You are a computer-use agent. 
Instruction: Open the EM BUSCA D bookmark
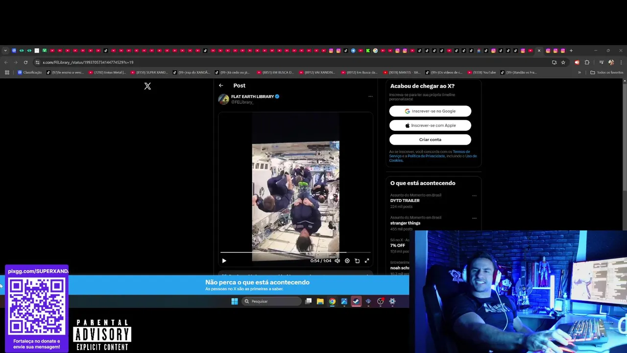(x=275, y=73)
